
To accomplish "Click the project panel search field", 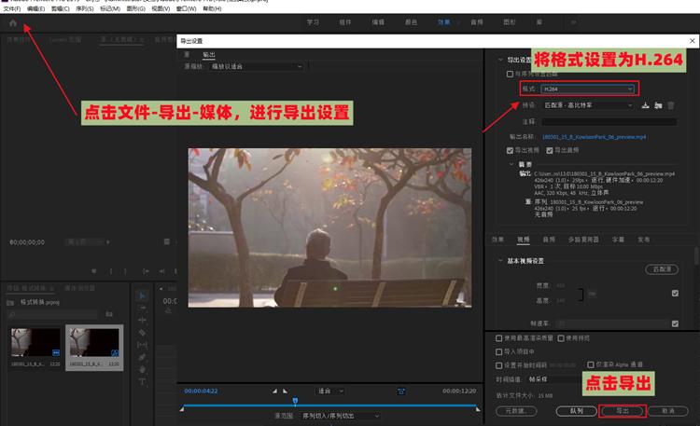I will [52, 315].
